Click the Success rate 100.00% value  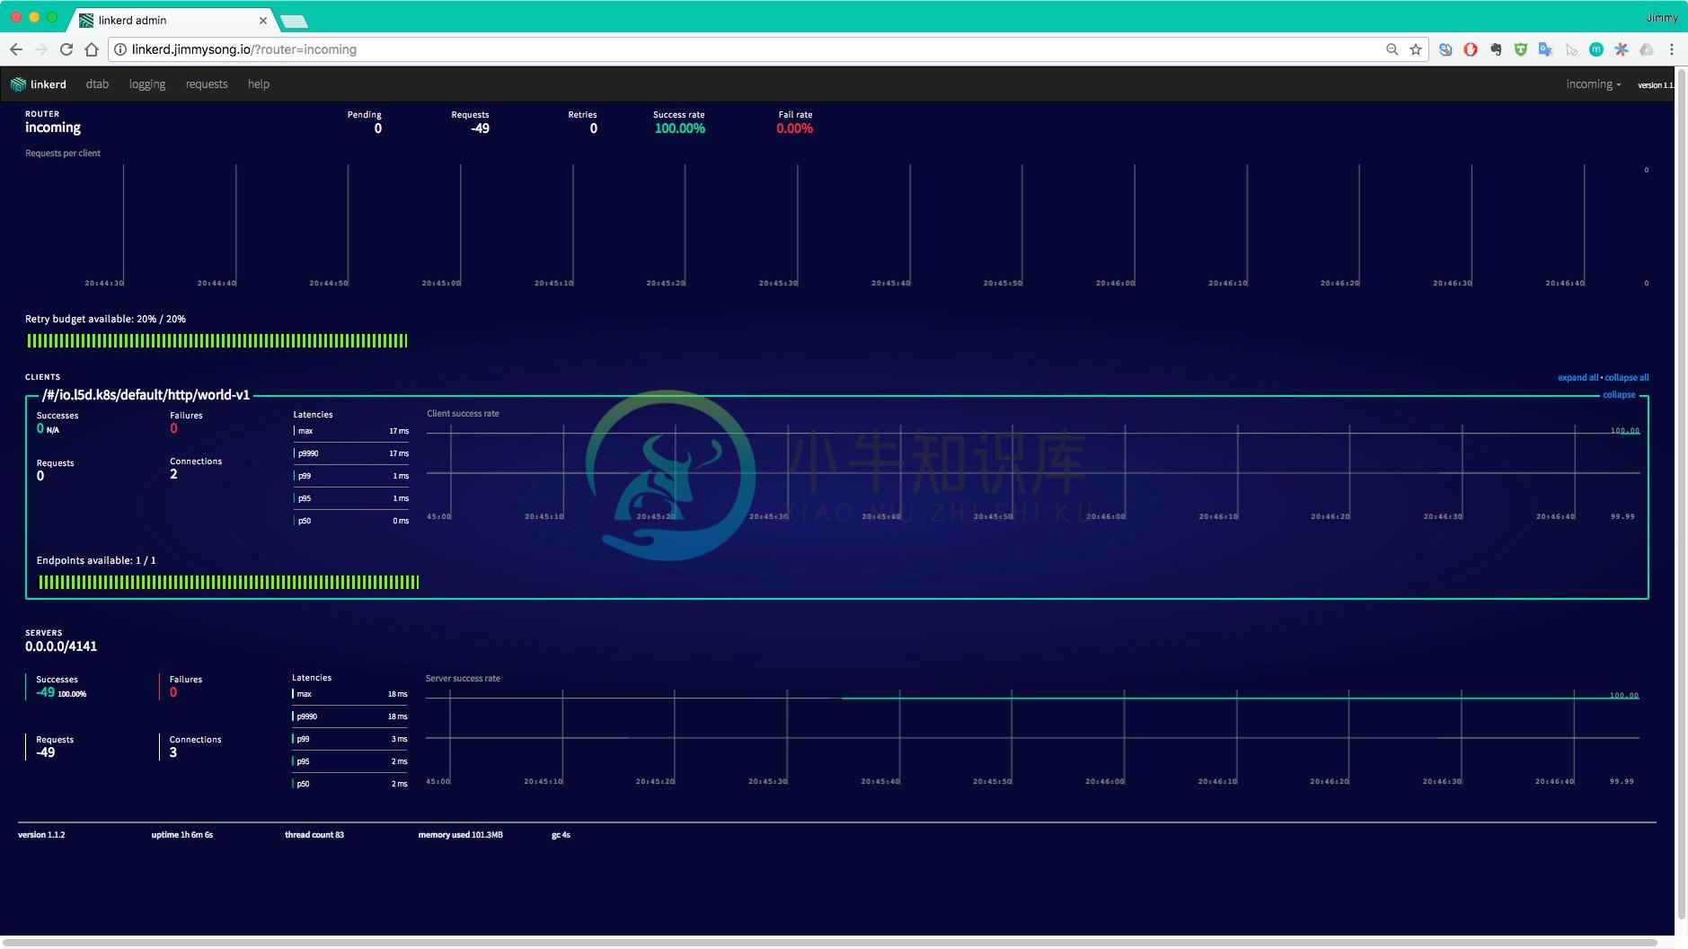pos(680,128)
